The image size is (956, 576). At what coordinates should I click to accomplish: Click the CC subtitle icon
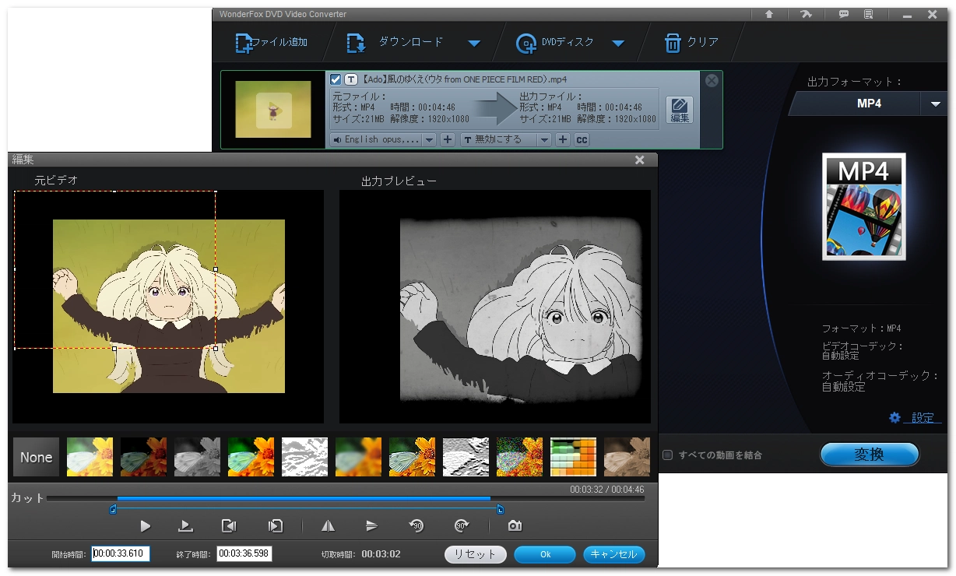tap(582, 140)
